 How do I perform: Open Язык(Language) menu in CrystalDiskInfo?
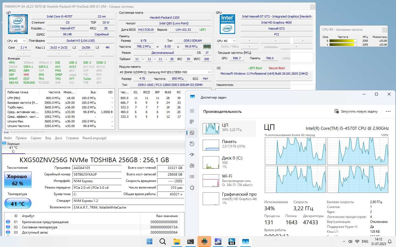point(94,138)
